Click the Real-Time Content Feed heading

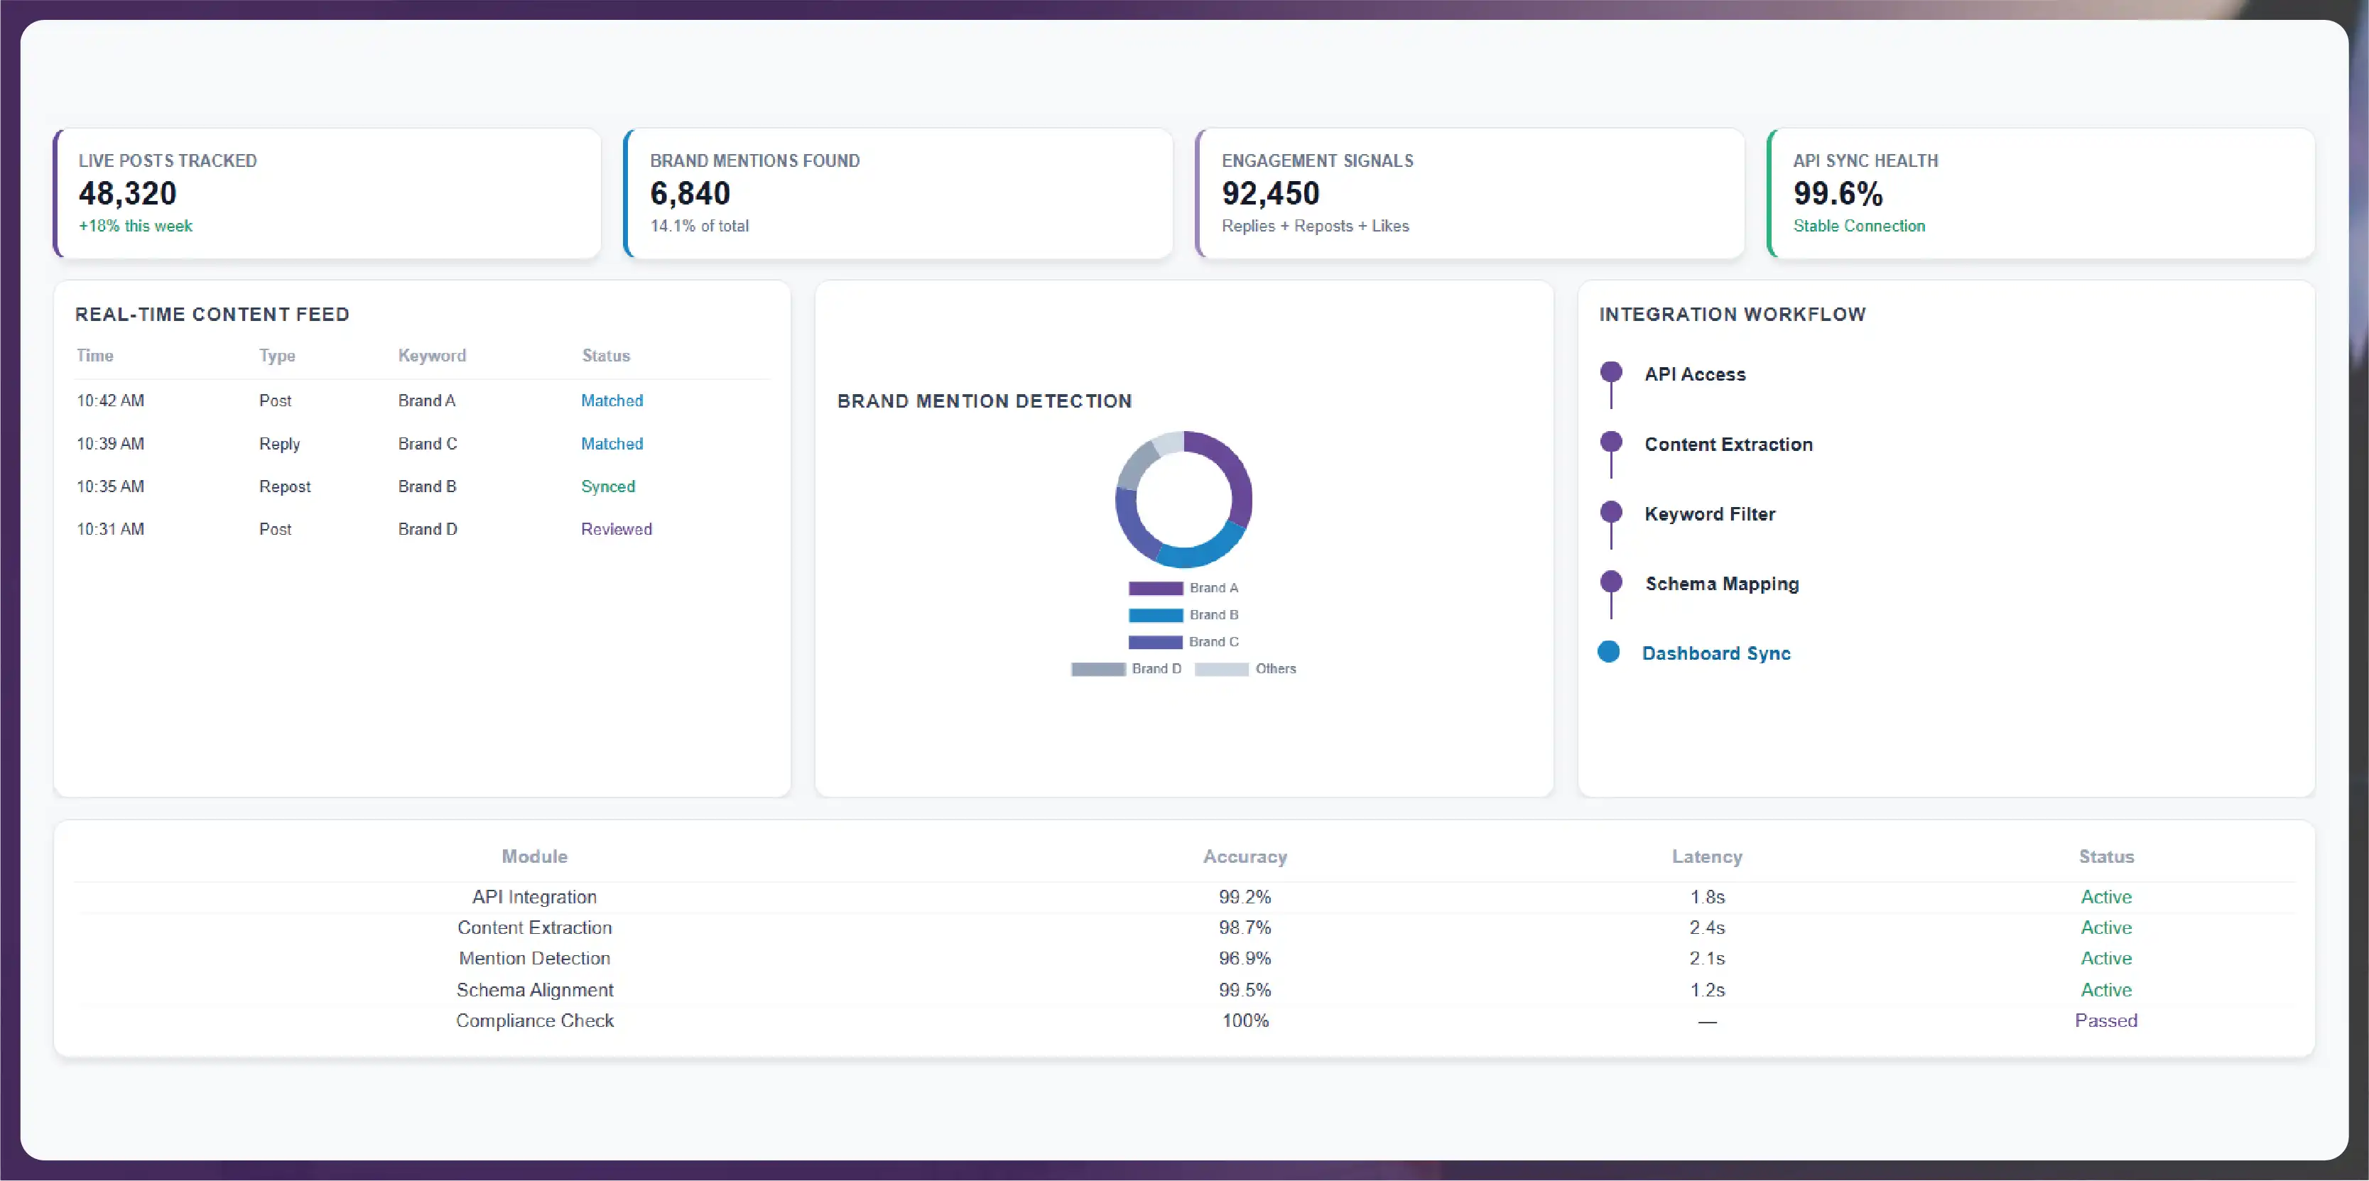pos(212,315)
